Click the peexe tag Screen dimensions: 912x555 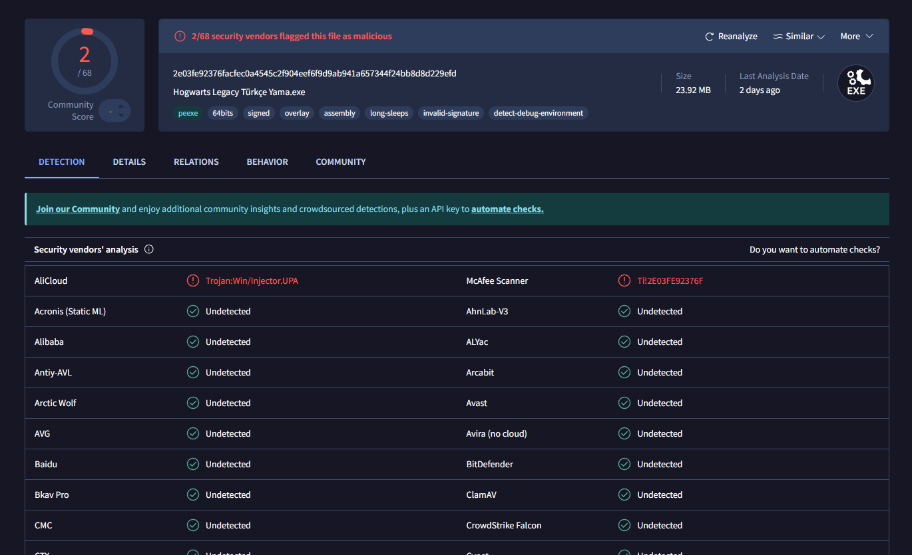tap(188, 113)
